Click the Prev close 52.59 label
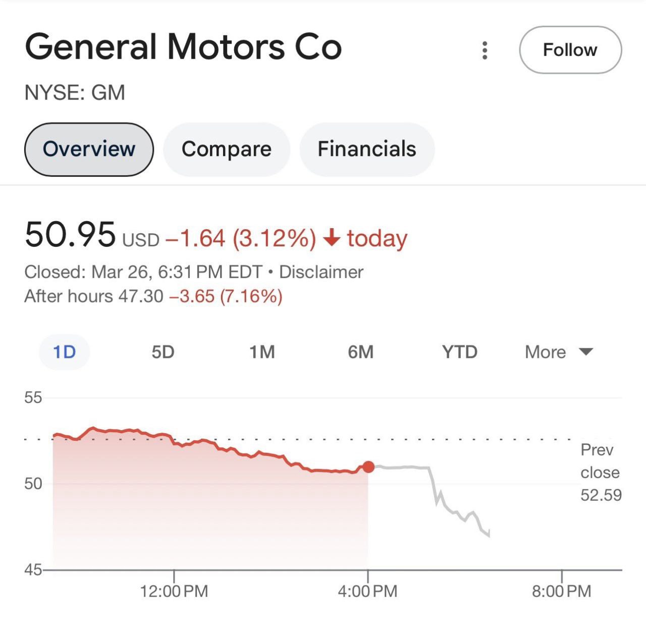 [x=601, y=472]
